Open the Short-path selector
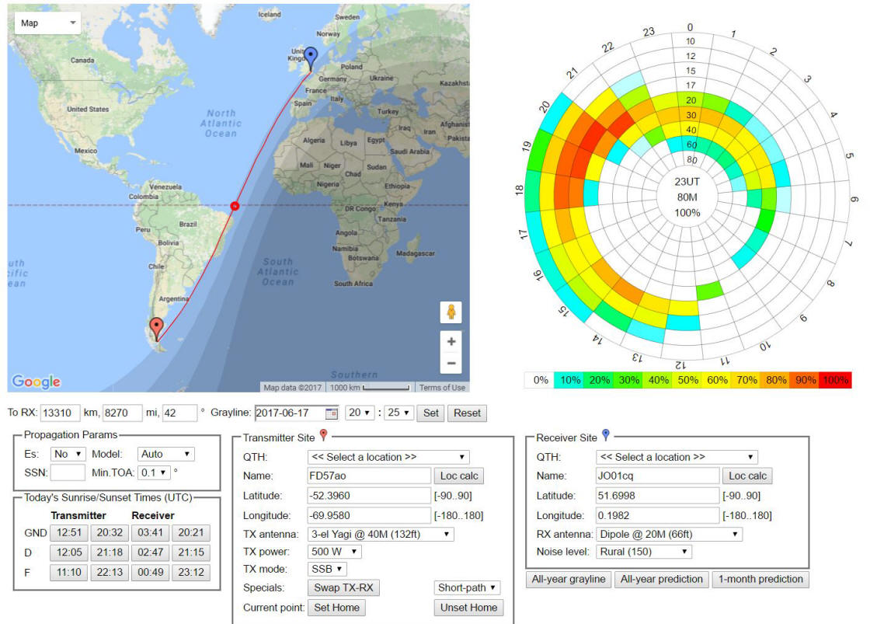The height and width of the screenshot is (624, 884). pyautogui.click(x=467, y=588)
